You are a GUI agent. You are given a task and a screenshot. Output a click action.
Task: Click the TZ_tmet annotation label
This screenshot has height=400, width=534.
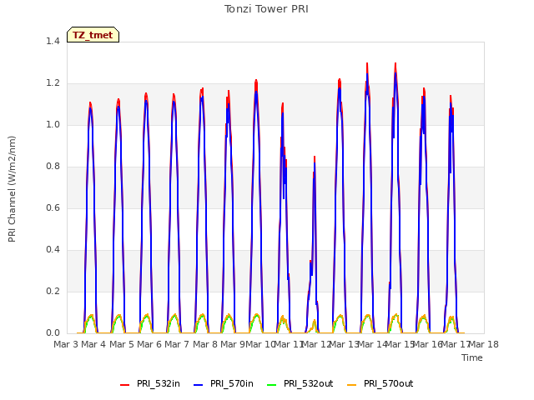(x=93, y=35)
